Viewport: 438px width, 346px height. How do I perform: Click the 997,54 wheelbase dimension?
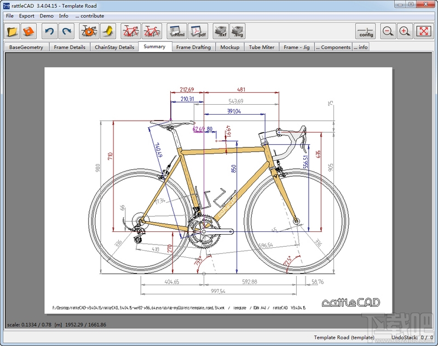click(x=218, y=291)
